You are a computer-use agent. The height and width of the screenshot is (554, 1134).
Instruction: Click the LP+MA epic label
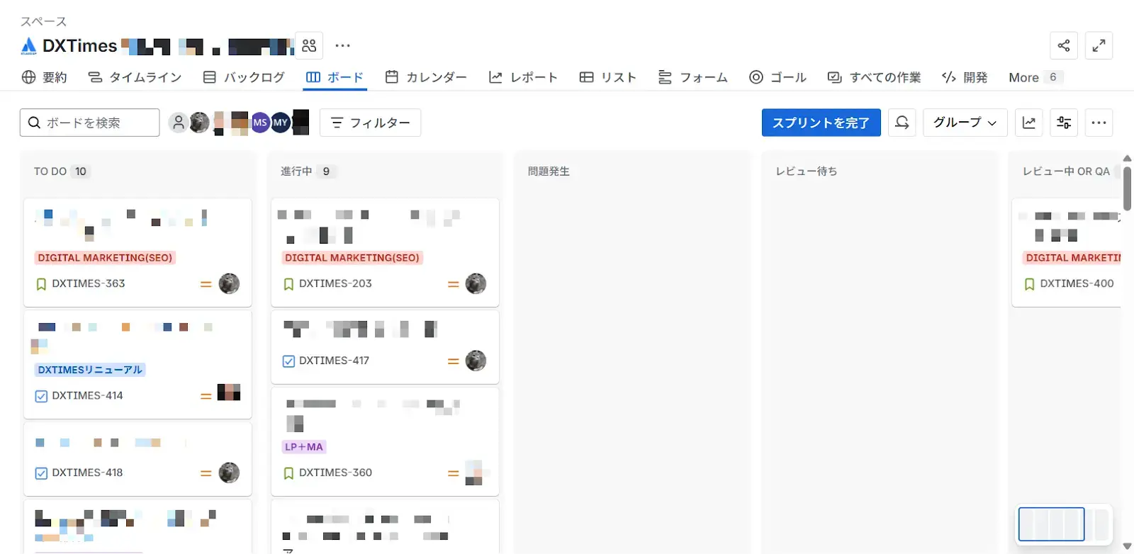tap(304, 447)
